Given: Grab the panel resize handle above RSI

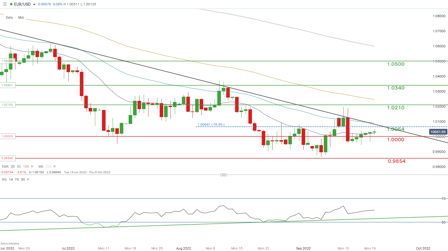Looking at the screenshot, I should coord(224,175).
